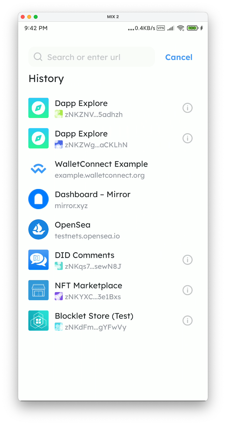This screenshot has height=425, width=226.
Task: Click the first Dapp Explore compass icon
Action: (x=38, y=108)
